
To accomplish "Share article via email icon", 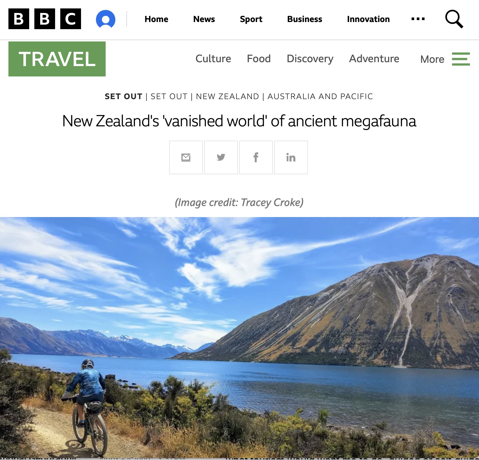I will click(186, 157).
